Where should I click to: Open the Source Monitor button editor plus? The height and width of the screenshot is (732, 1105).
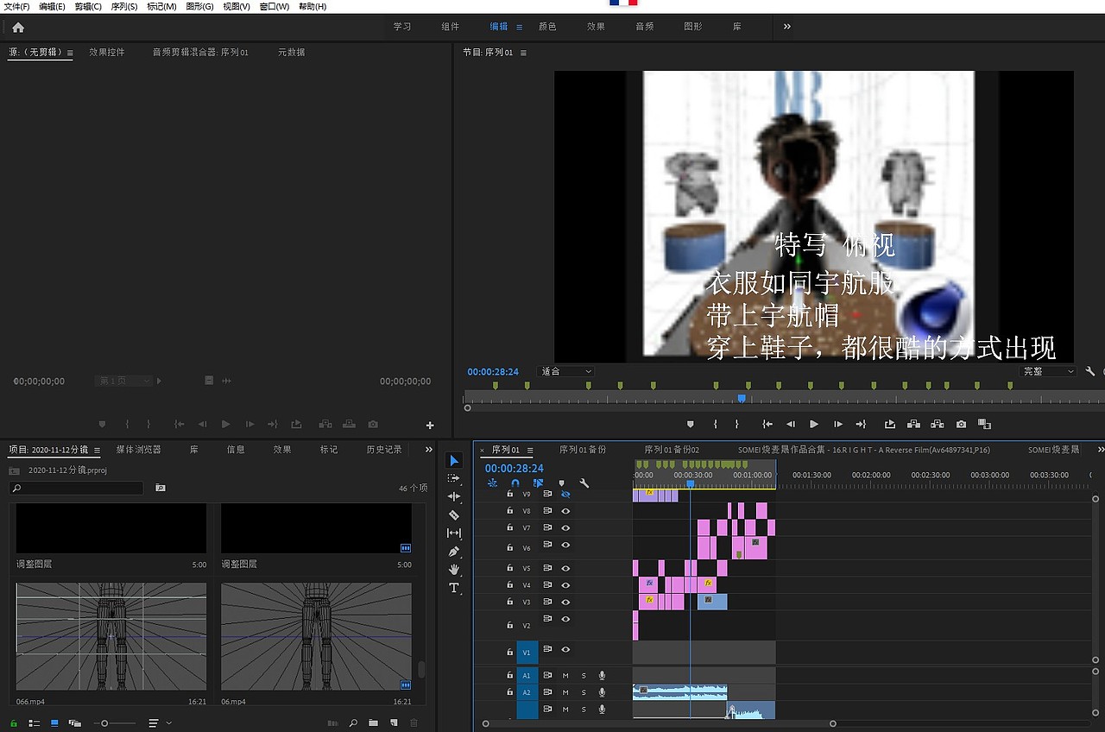click(430, 425)
